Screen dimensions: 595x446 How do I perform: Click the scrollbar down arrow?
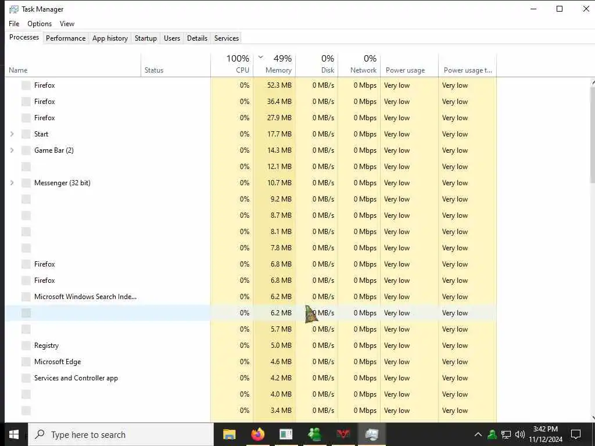pos(593,418)
